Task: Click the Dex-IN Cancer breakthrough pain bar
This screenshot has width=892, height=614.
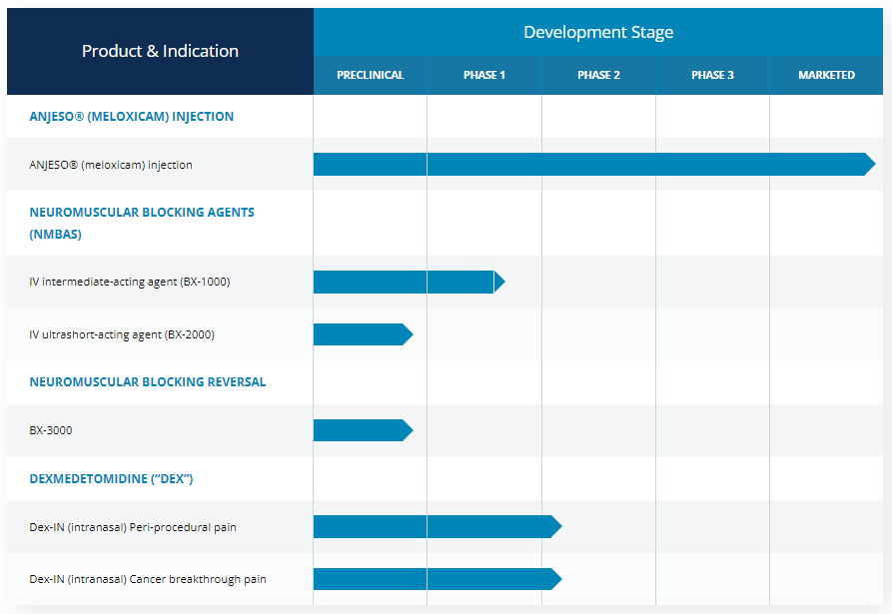Action: click(x=437, y=579)
